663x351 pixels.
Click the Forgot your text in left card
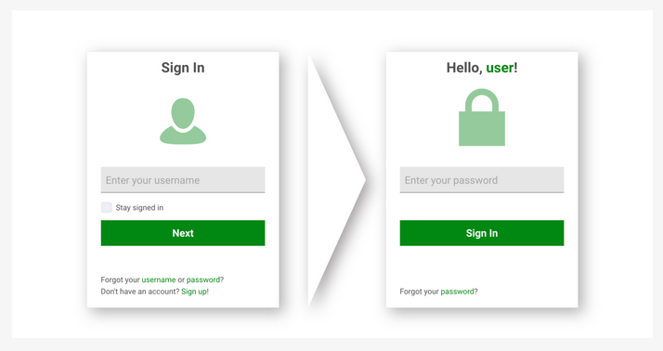coord(120,279)
